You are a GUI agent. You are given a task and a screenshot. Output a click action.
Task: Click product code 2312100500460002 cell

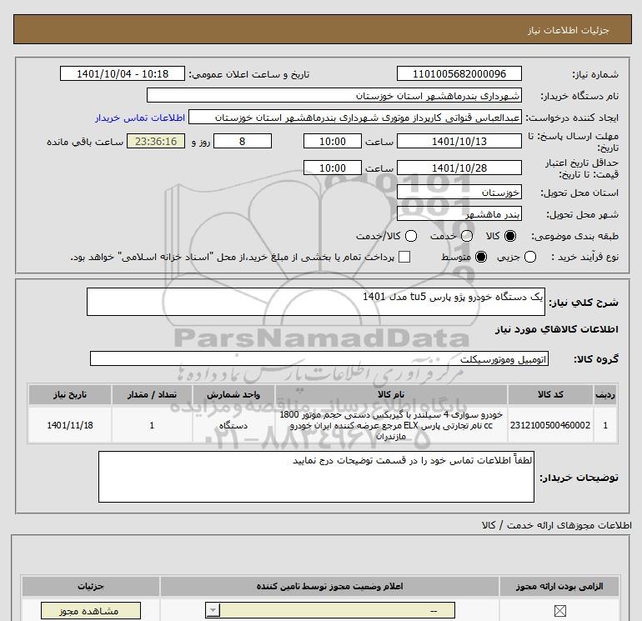click(550, 425)
